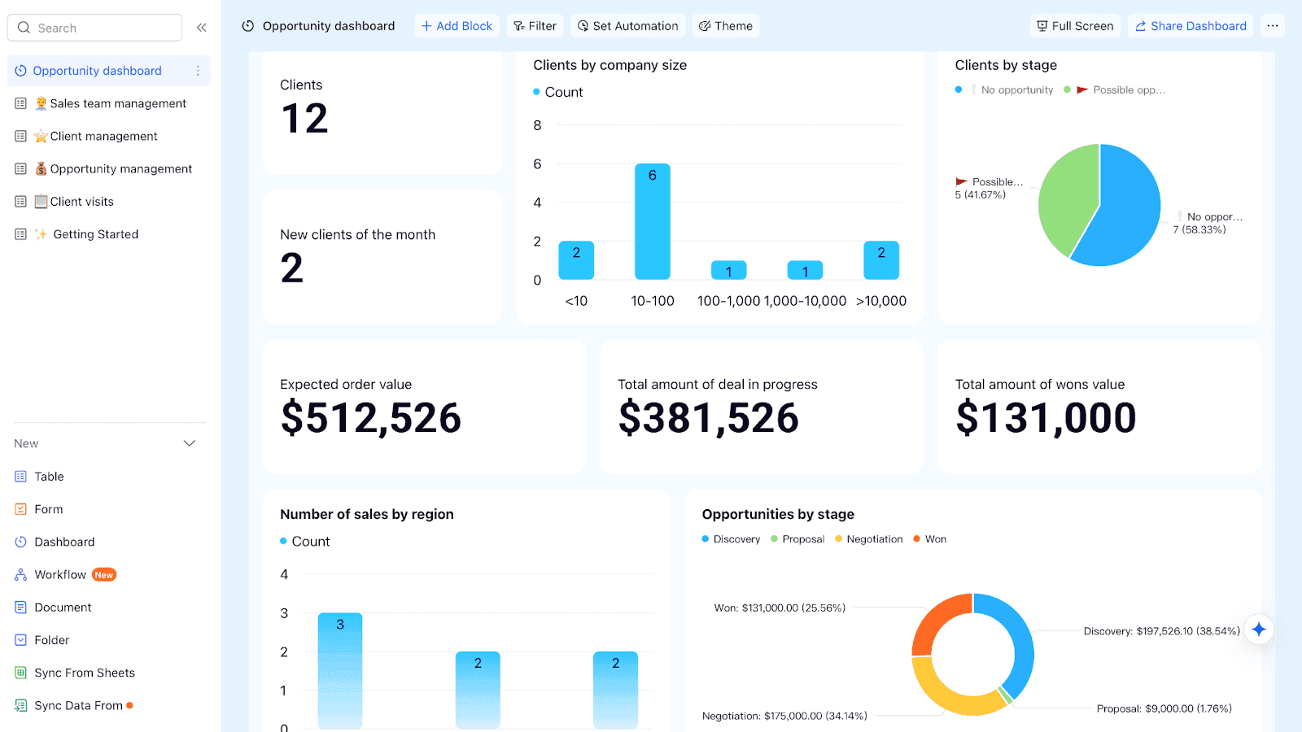Open the floating AI assistant sparkle button

pyautogui.click(x=1259, y=630)
